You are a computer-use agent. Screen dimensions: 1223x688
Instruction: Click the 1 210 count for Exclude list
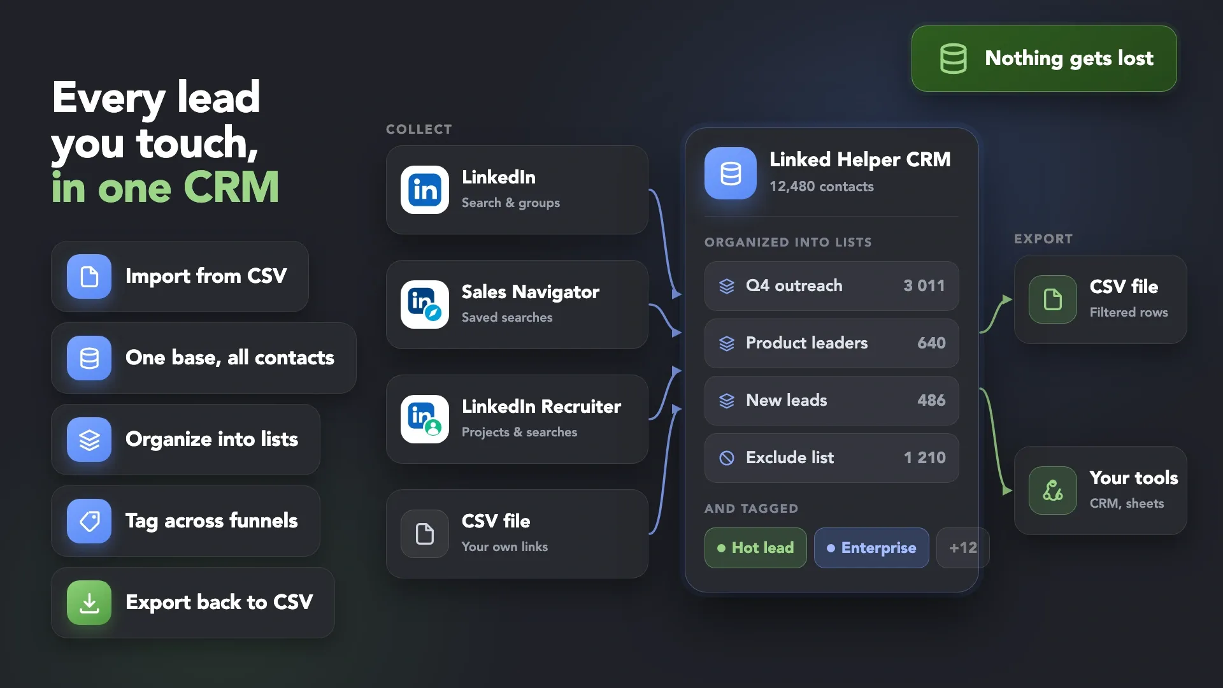click(925, 458)
